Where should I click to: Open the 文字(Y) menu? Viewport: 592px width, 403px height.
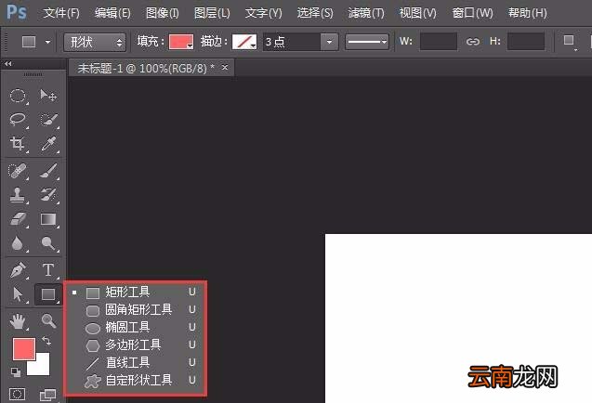(263, 13)
